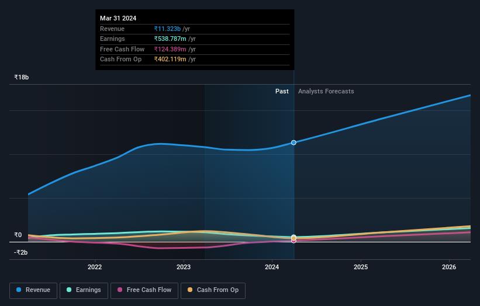Screen dimensions: 480x306
Task: Click the blue Revenue data point marker
Action: click(293, 142)
